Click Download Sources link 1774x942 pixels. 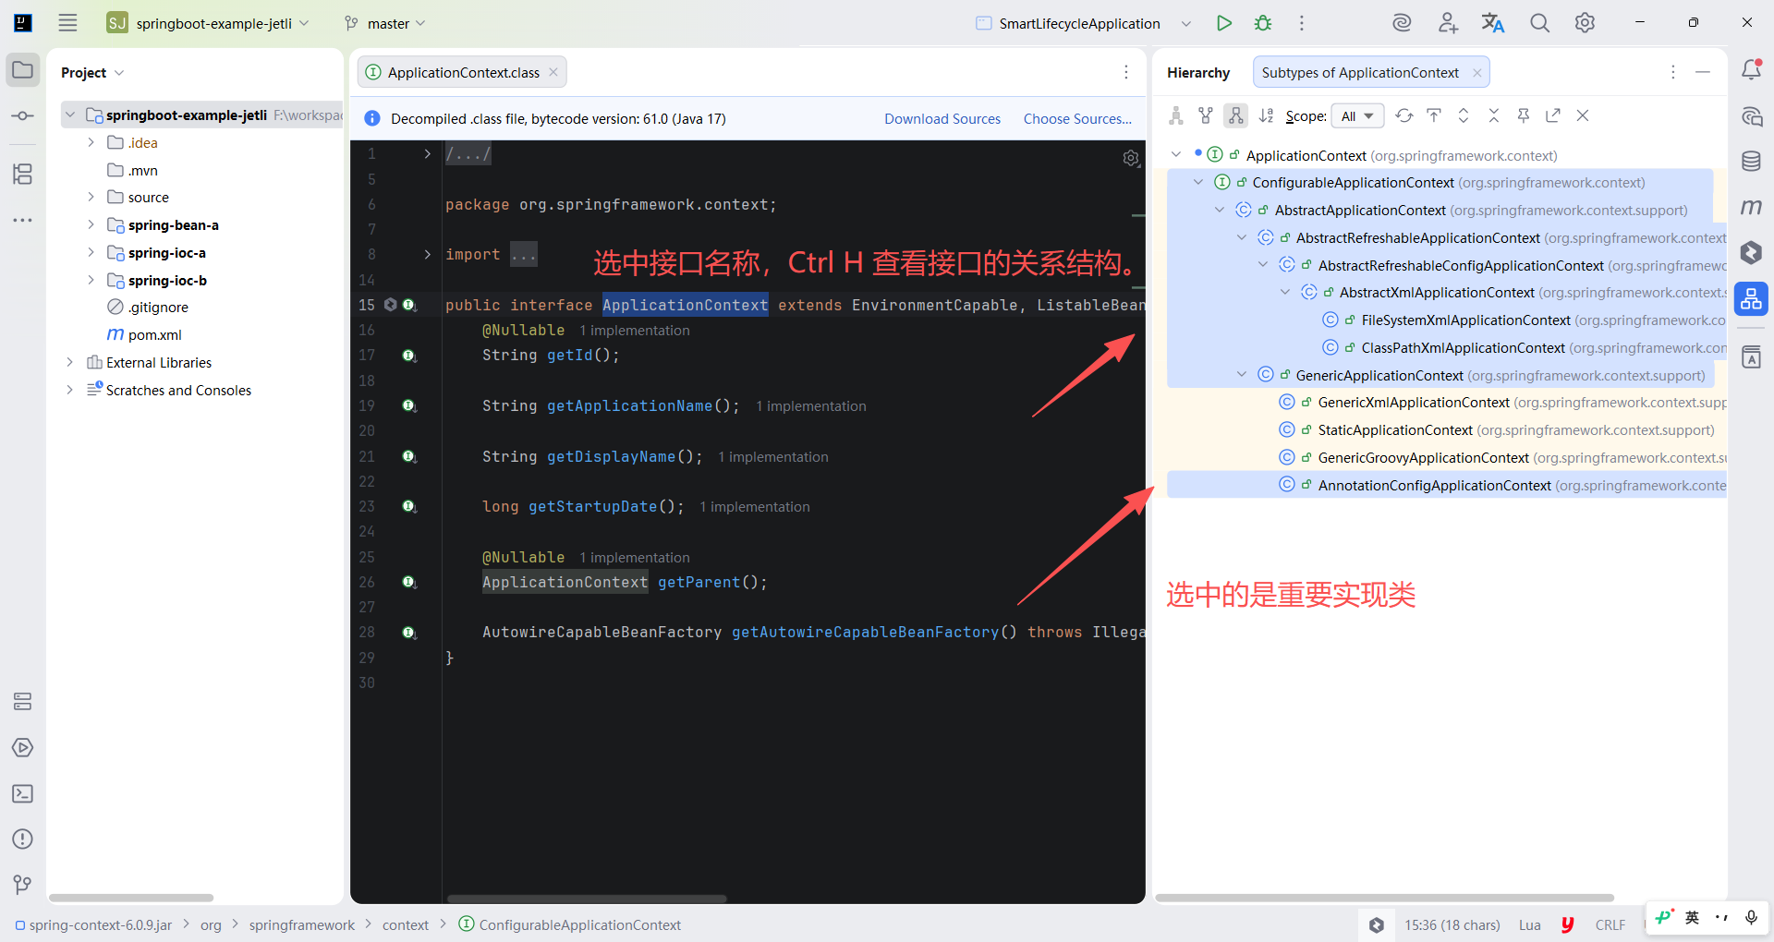coord(942,118)
